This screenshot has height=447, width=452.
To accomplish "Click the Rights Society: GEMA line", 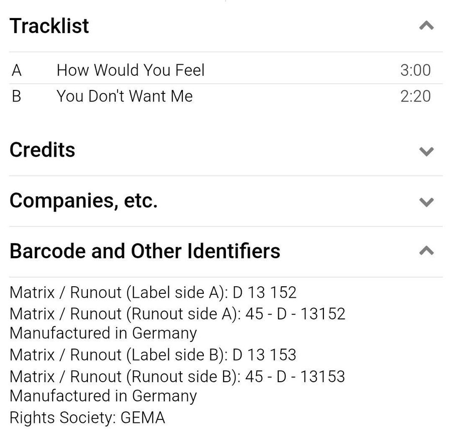I will (x=87, y=417).
